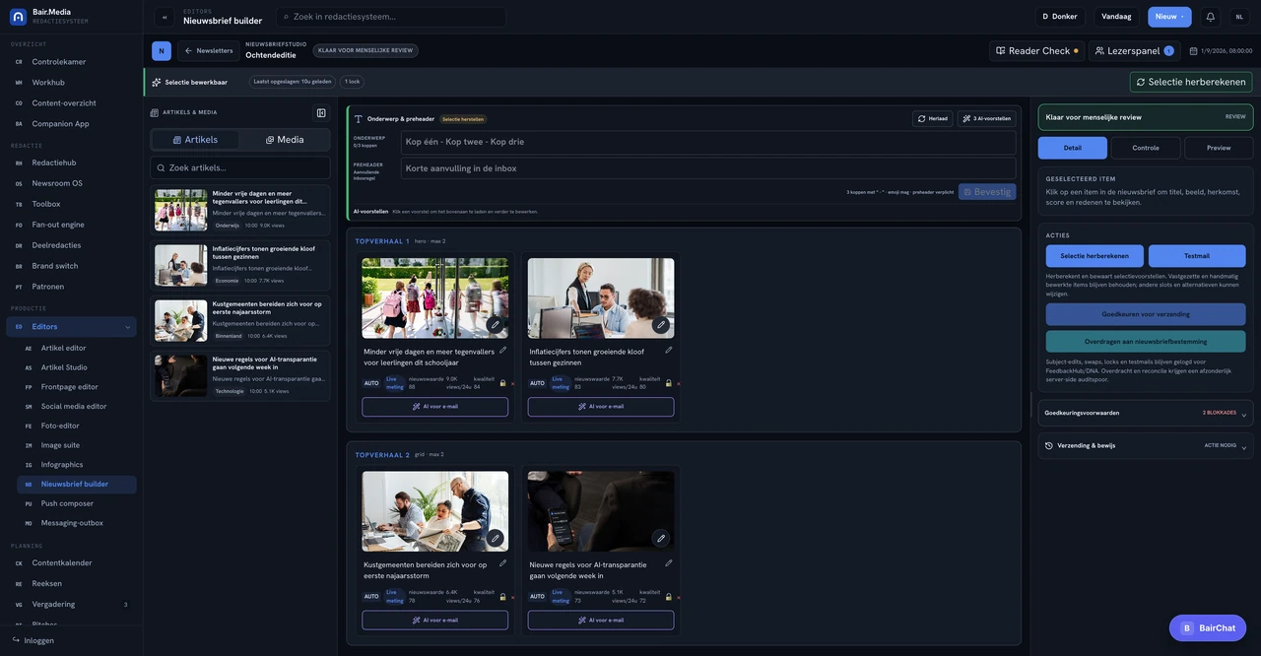Screen dimensions: 1261x656
Task: Focus the Onderwerp subject line field
Action: 708,142
